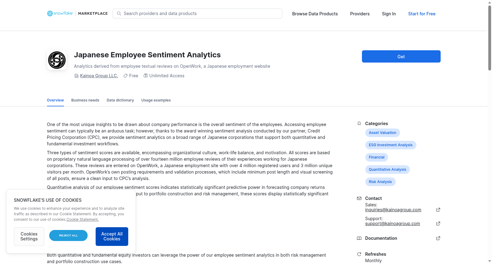Click the Categories heading

pyautogui.click(x=376, y=124)
